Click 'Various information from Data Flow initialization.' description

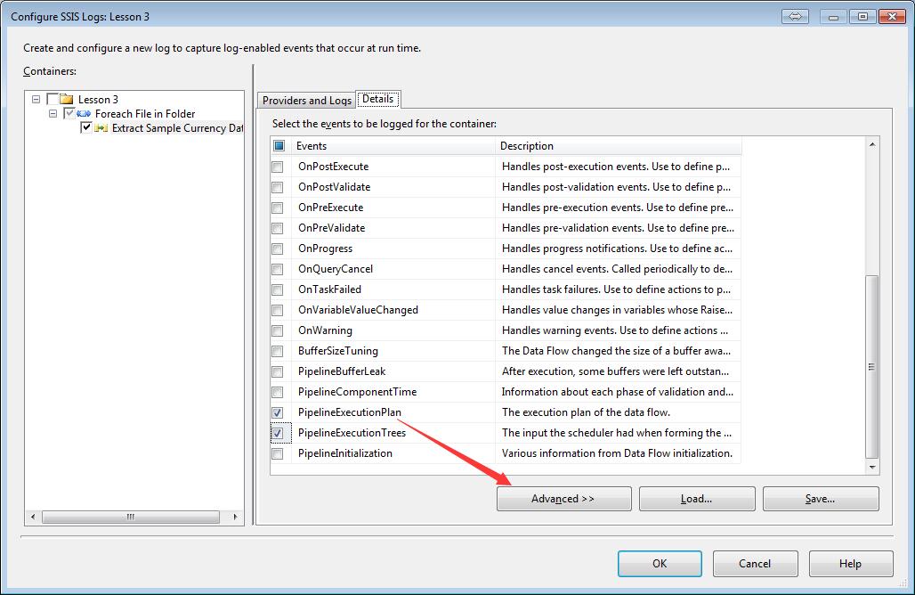(x=617, y=453)
